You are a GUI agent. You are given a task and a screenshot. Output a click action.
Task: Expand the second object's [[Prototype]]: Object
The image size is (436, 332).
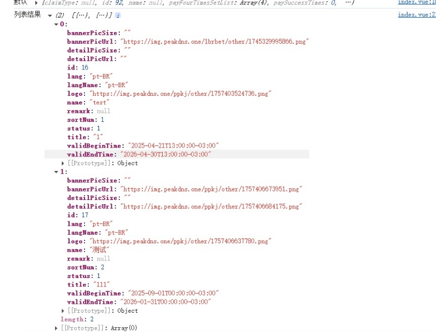pyautogui.click(x=63, y=311)
